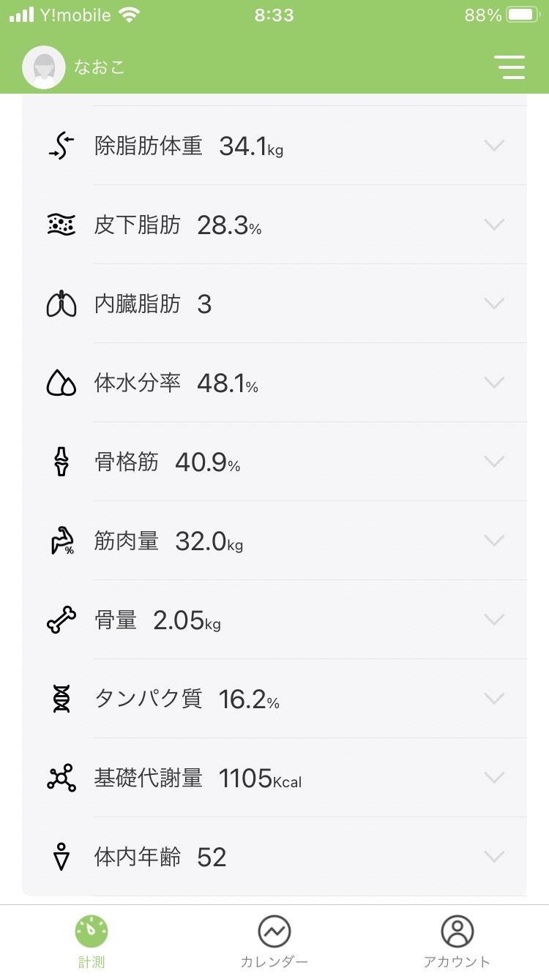Tap the タンパク質 DNA icon
The height and width of the screenshot is (976, 549).
tap(61, 699)
